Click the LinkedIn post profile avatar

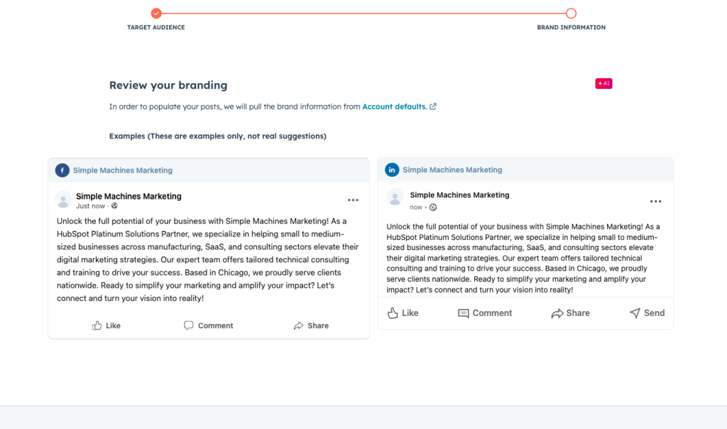pyautogui.click(x=395, y=197)
